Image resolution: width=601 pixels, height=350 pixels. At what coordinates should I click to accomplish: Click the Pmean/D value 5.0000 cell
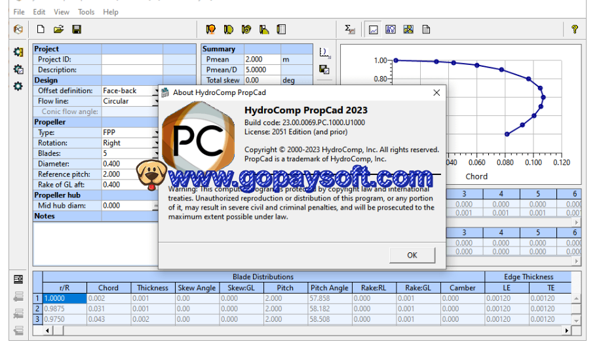(262, 69)
